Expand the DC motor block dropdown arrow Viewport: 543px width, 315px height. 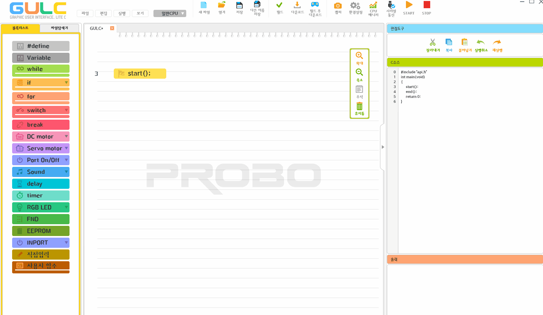66,136
